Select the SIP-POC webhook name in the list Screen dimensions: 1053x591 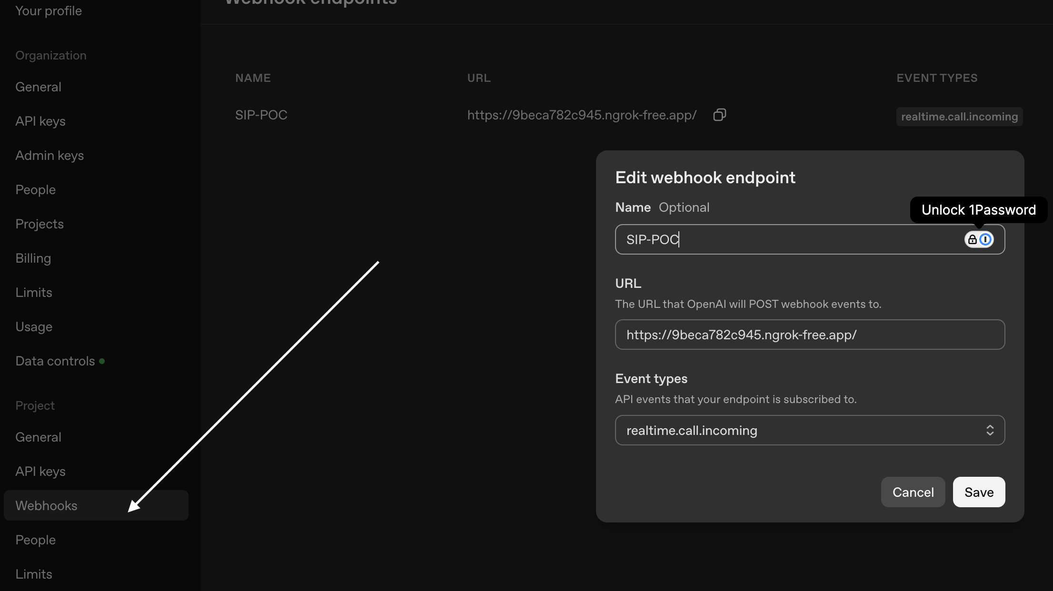[x=261, y=115]
